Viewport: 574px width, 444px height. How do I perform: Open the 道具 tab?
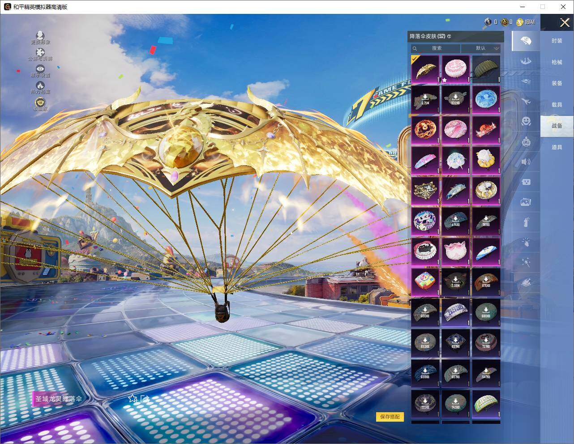coord(557,147)
